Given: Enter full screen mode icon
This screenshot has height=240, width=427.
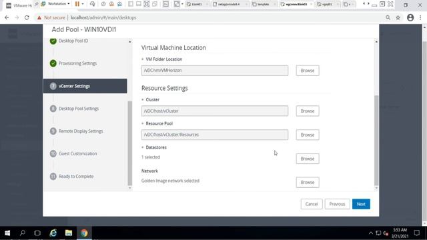Looking at the screenshot, I should [147, 4].
